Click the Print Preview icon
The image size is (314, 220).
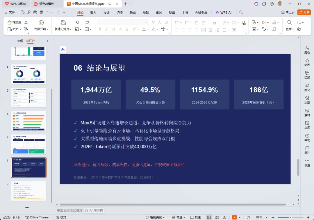pyautogui.click(x=42, y=12)
